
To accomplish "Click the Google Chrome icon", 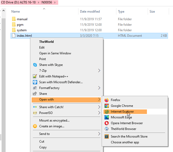I will 107,106.
